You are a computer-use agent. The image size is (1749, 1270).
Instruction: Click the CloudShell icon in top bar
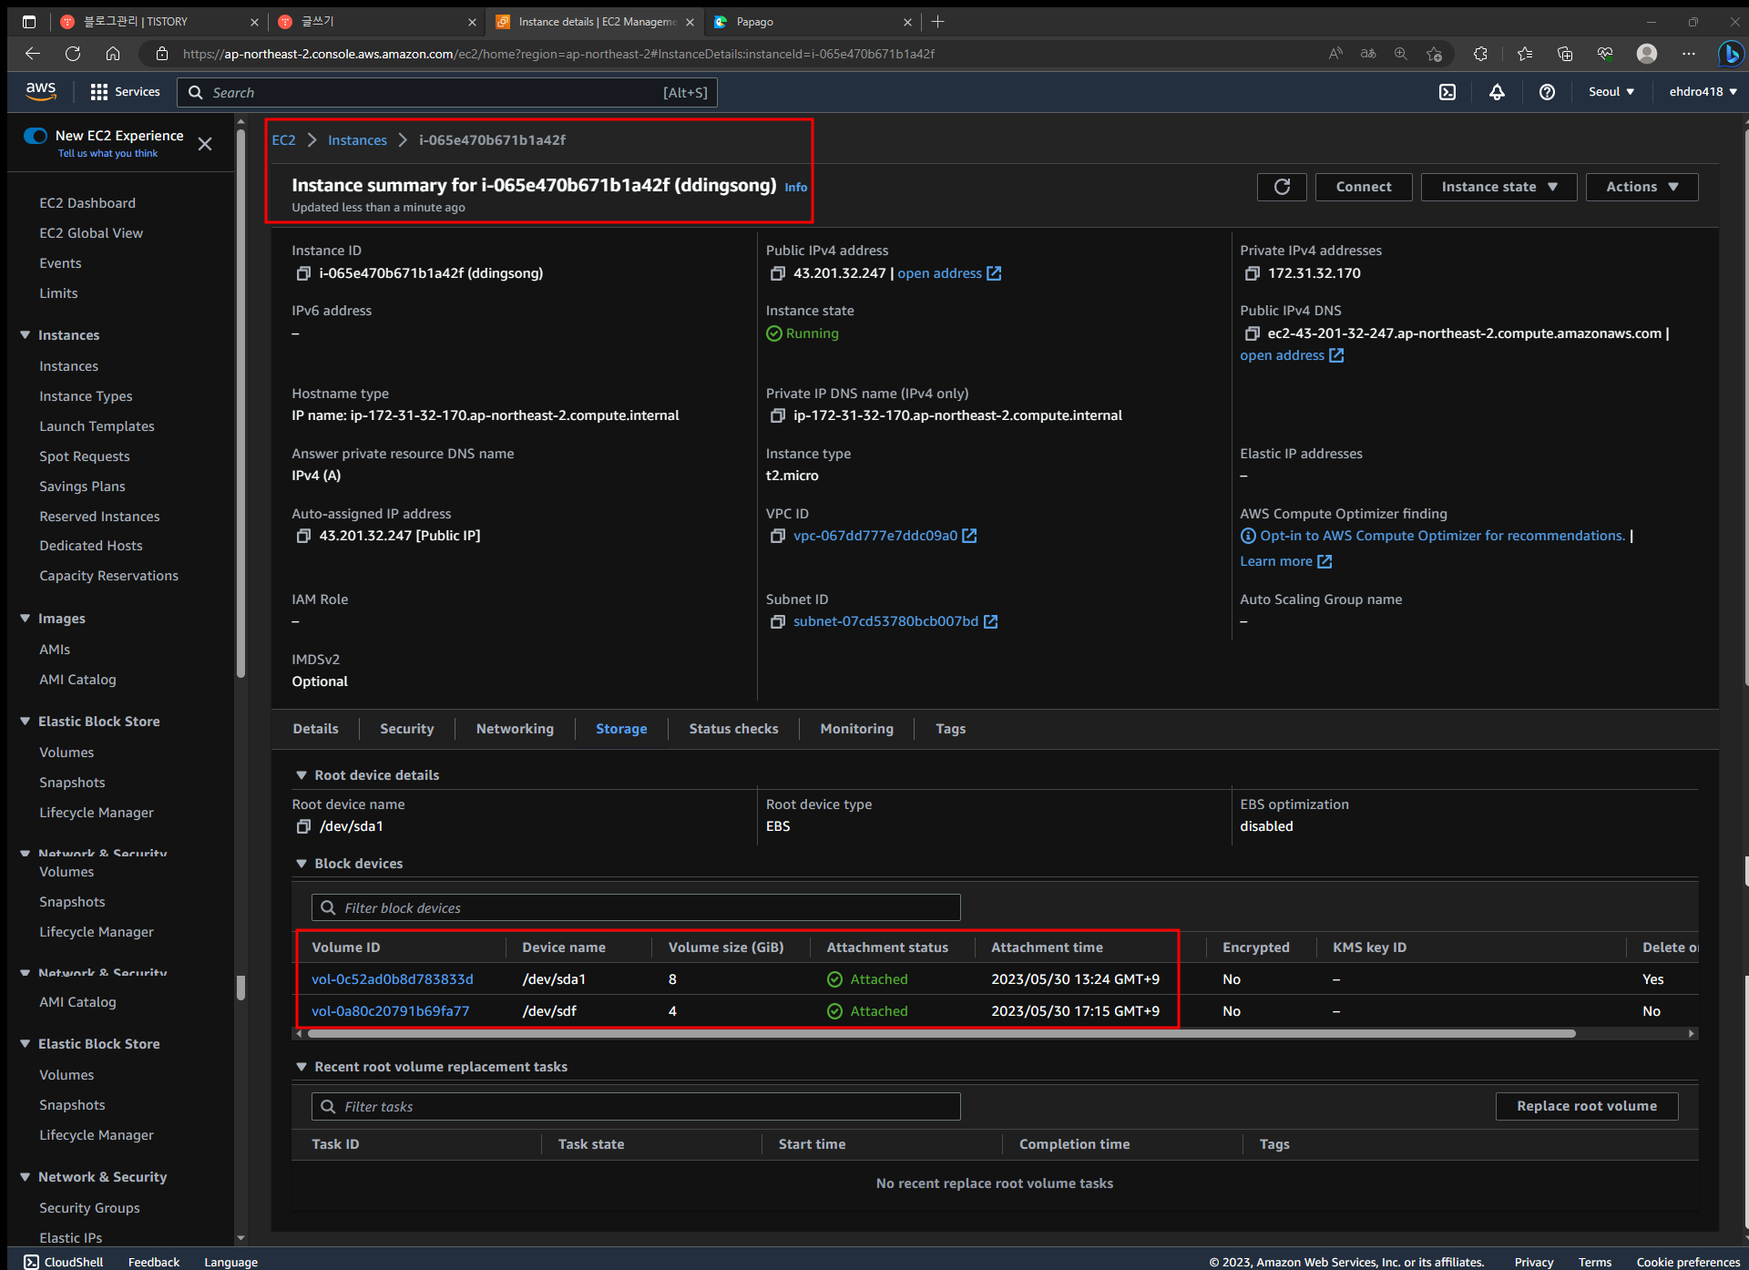click(x=1447, y=92)
